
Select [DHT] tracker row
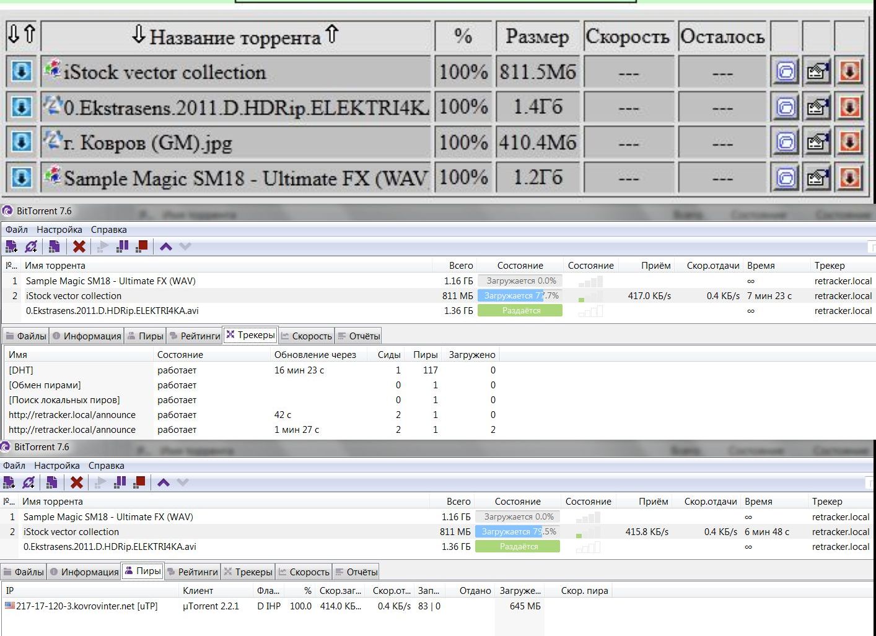[252, 370]
